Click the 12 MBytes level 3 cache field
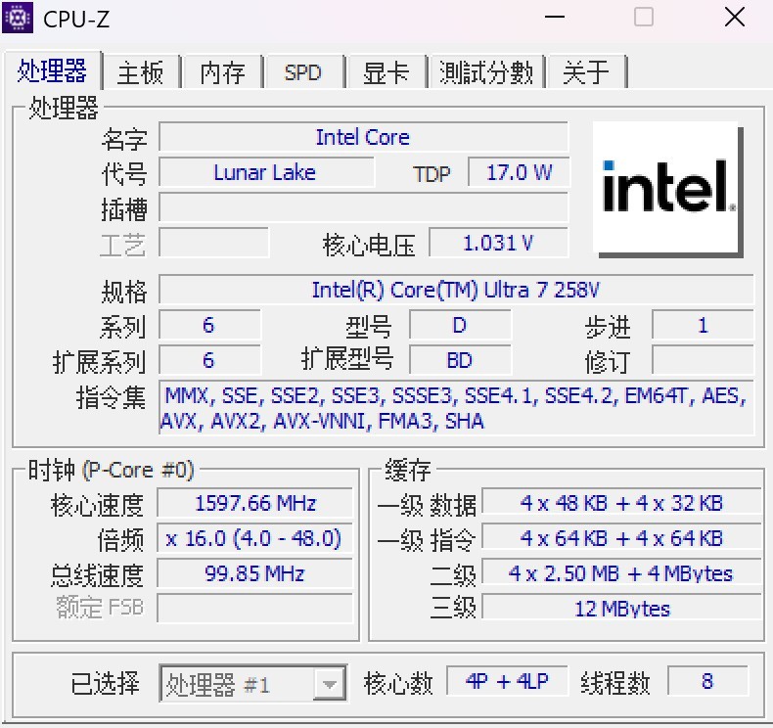 tap(621, 609)
